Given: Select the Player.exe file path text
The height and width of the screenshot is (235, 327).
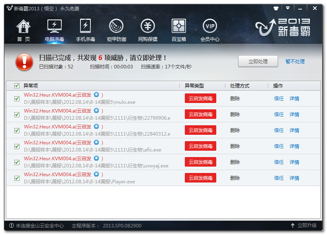Looking at the screenshot, I should click(79, 181).
